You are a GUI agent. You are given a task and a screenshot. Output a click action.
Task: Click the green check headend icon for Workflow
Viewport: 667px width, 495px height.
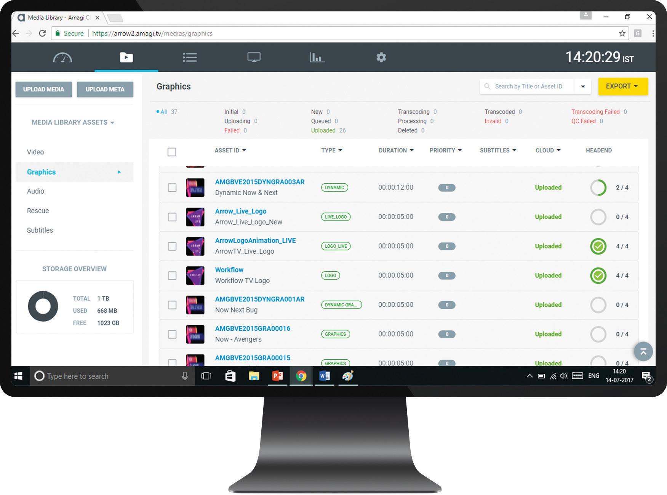click(598, 276)
